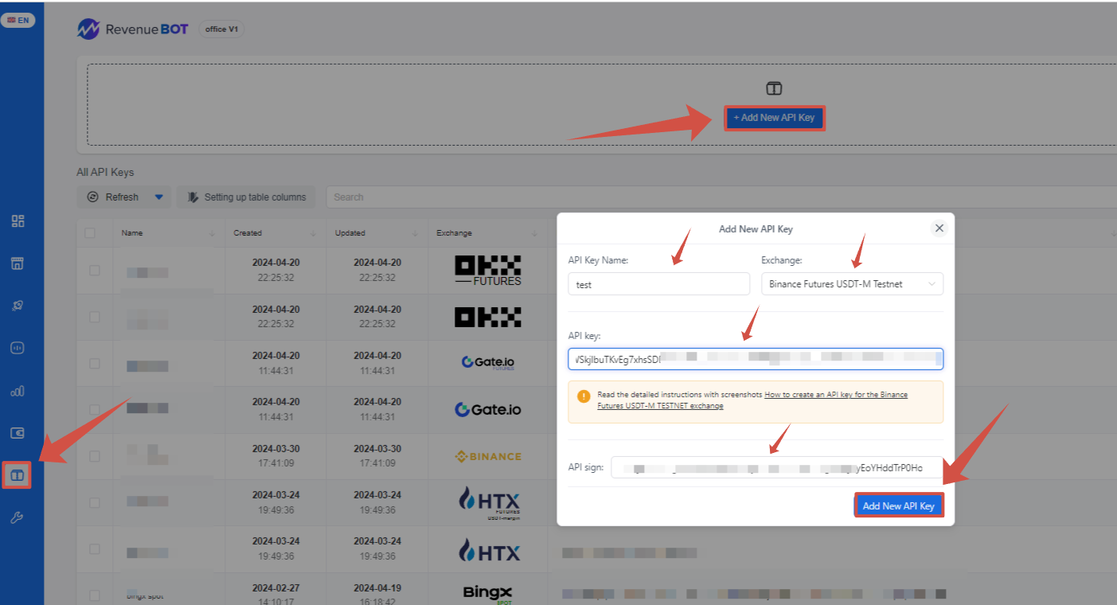Click the Created column header
Screen dimensions: 1117x605
(247, 233)
